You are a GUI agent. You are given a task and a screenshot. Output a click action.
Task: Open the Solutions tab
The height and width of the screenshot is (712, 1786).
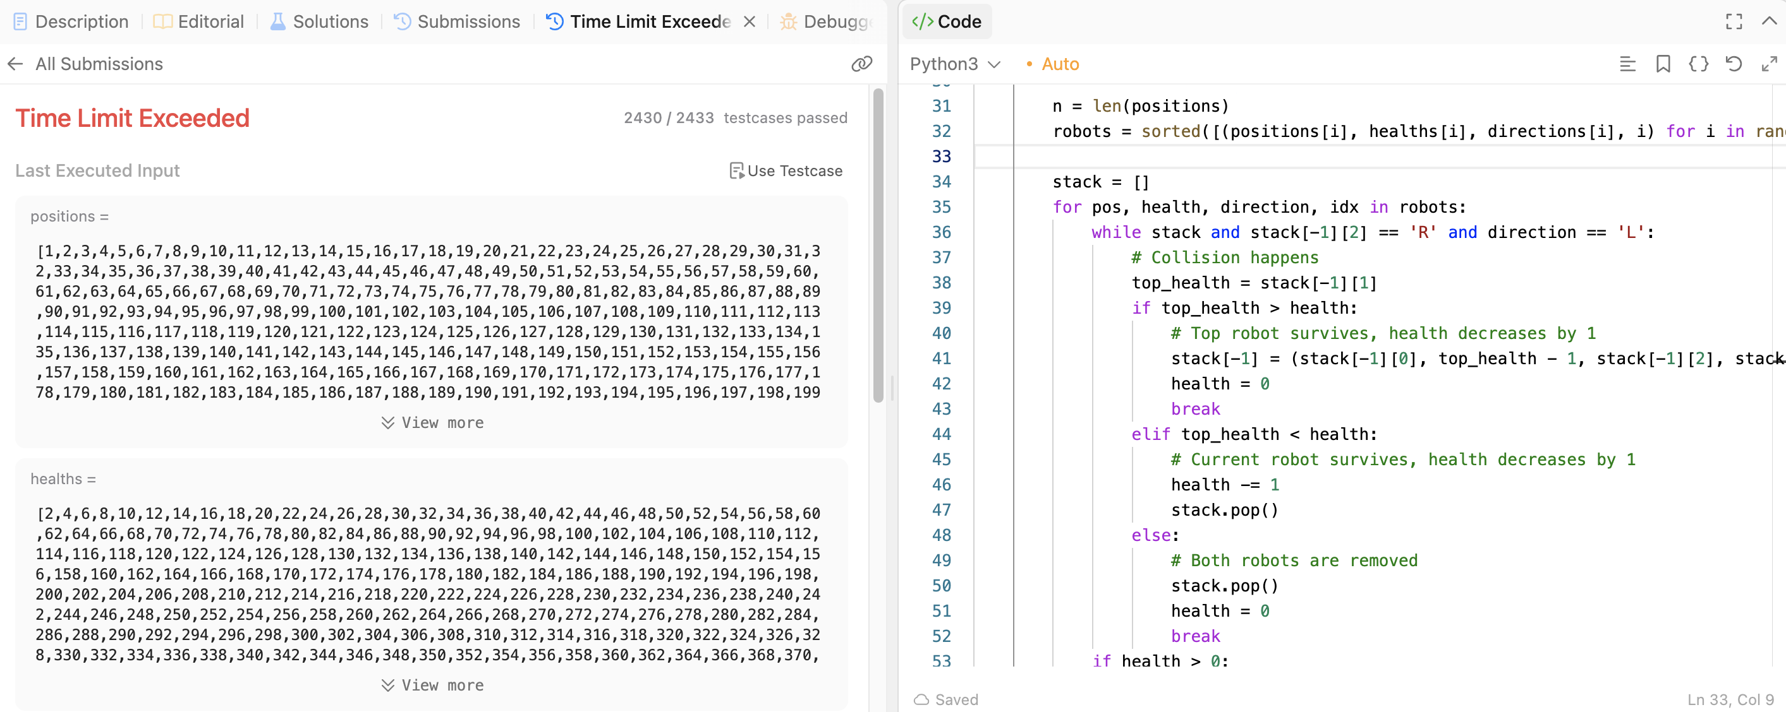pyautogui.click(x=319, y=21)
